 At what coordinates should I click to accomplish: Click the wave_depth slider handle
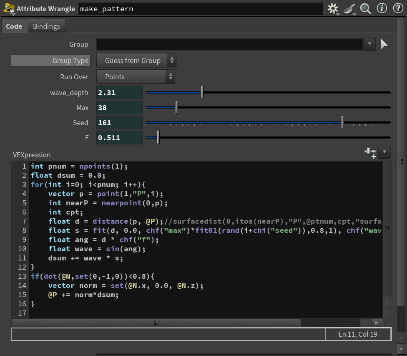202,92
